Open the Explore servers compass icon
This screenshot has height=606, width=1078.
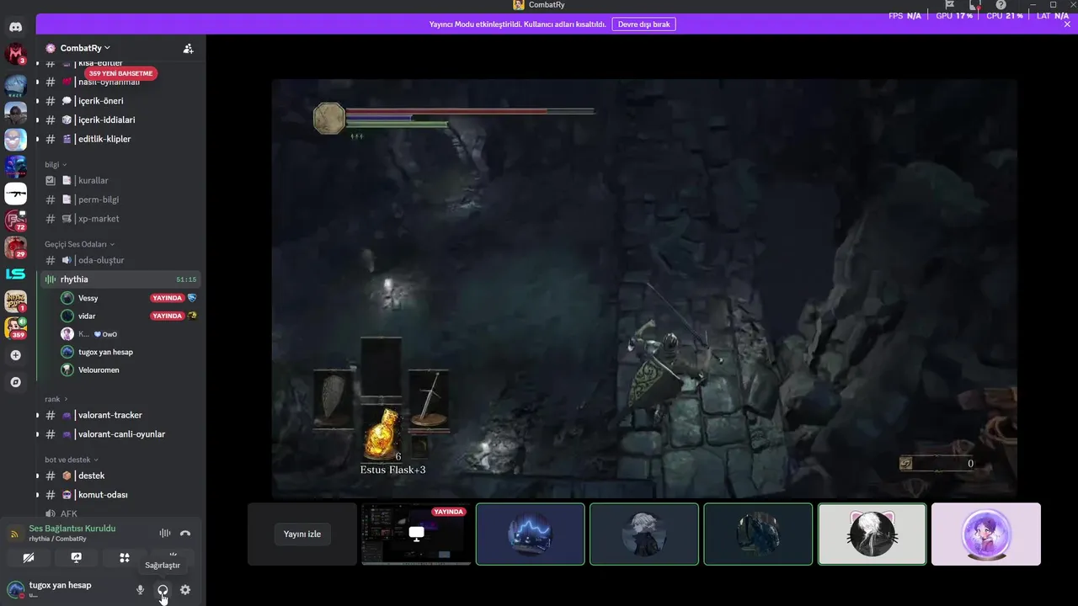(15, 382)
